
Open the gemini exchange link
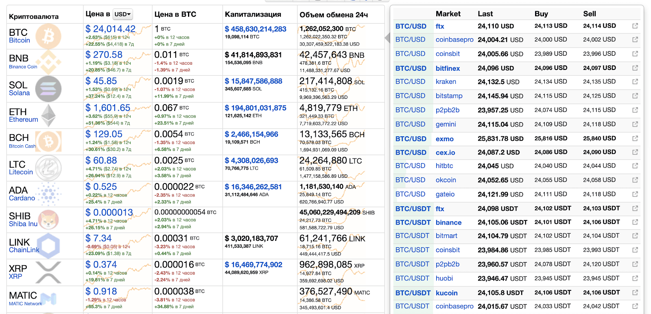446,124
